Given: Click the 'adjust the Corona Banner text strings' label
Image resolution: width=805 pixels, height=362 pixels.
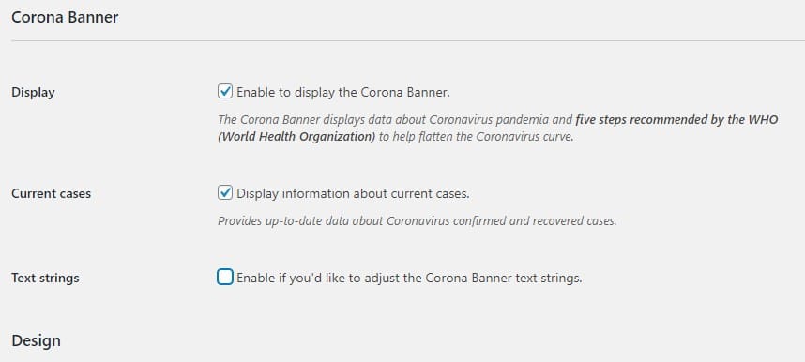Looking at the screenshot, I should click(x=479, y=278).
